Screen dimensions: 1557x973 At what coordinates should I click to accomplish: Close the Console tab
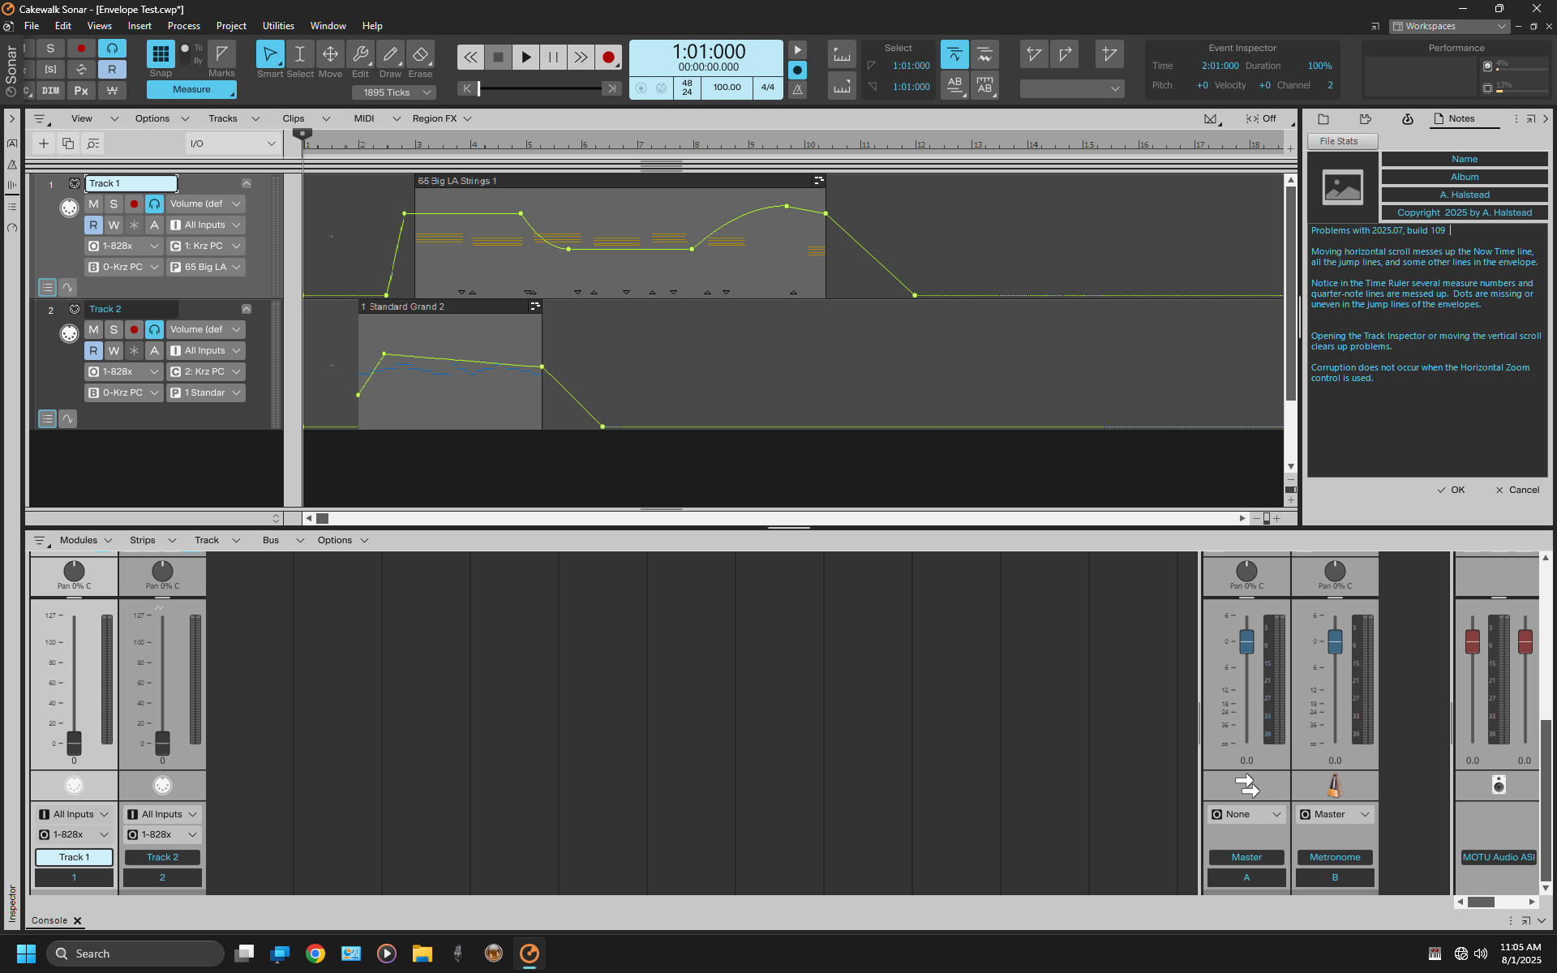(x=78, y=920)
